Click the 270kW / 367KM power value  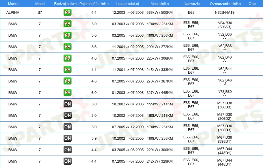[159, 81]
